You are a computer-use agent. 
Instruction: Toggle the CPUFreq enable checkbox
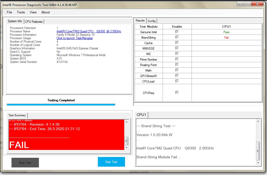(x=177, y=92)
